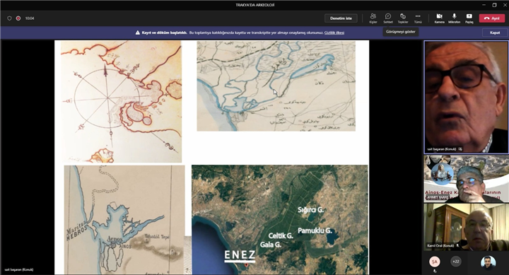Open the Sohbet chat panel
The width and height of the screenshot is (509, 275).
[388, 18]
